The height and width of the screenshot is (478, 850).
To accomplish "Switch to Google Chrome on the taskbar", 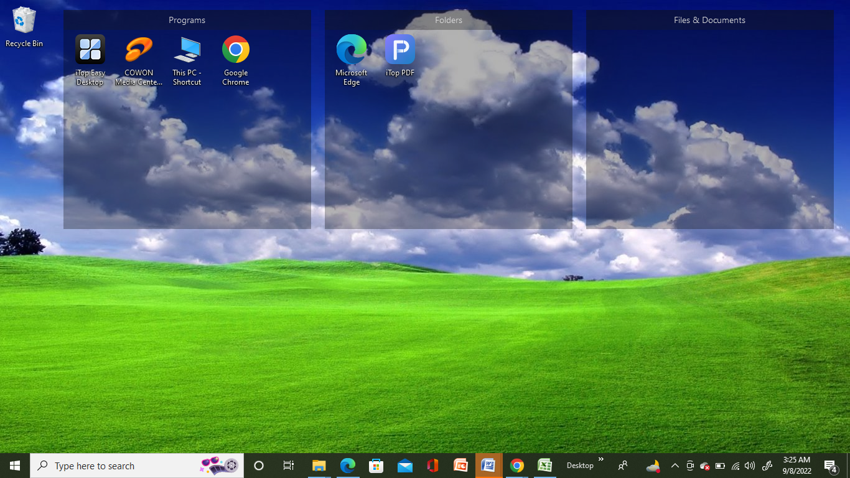I will click(517, 466).
